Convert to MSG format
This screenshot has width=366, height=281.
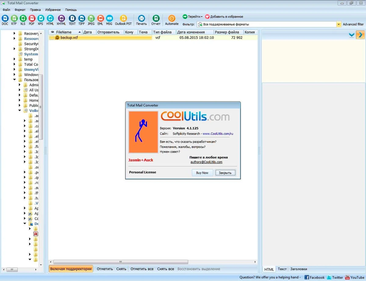(109, 20)
